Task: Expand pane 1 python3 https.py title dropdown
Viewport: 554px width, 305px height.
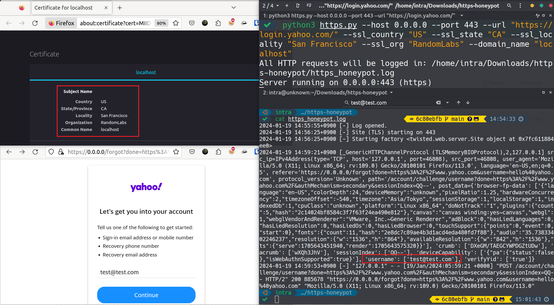Action: click(462, 16)
